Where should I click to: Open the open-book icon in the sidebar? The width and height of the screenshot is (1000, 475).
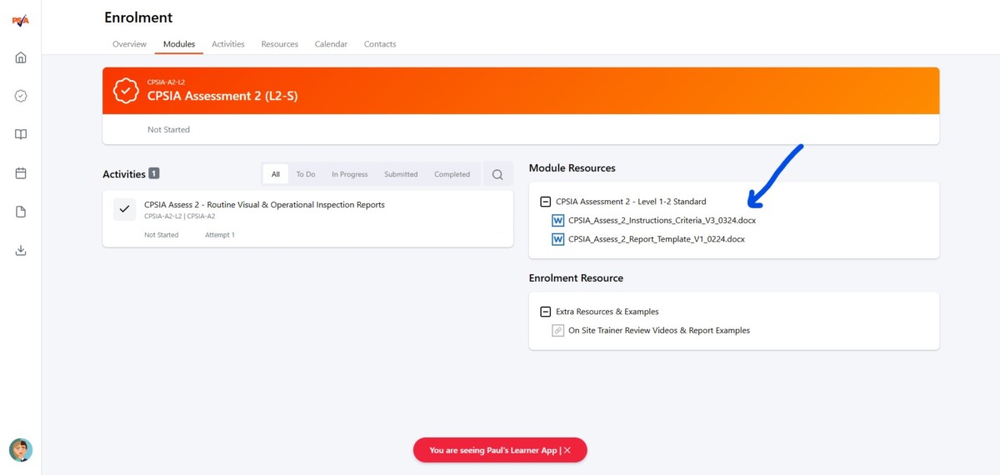pos(21,134)
